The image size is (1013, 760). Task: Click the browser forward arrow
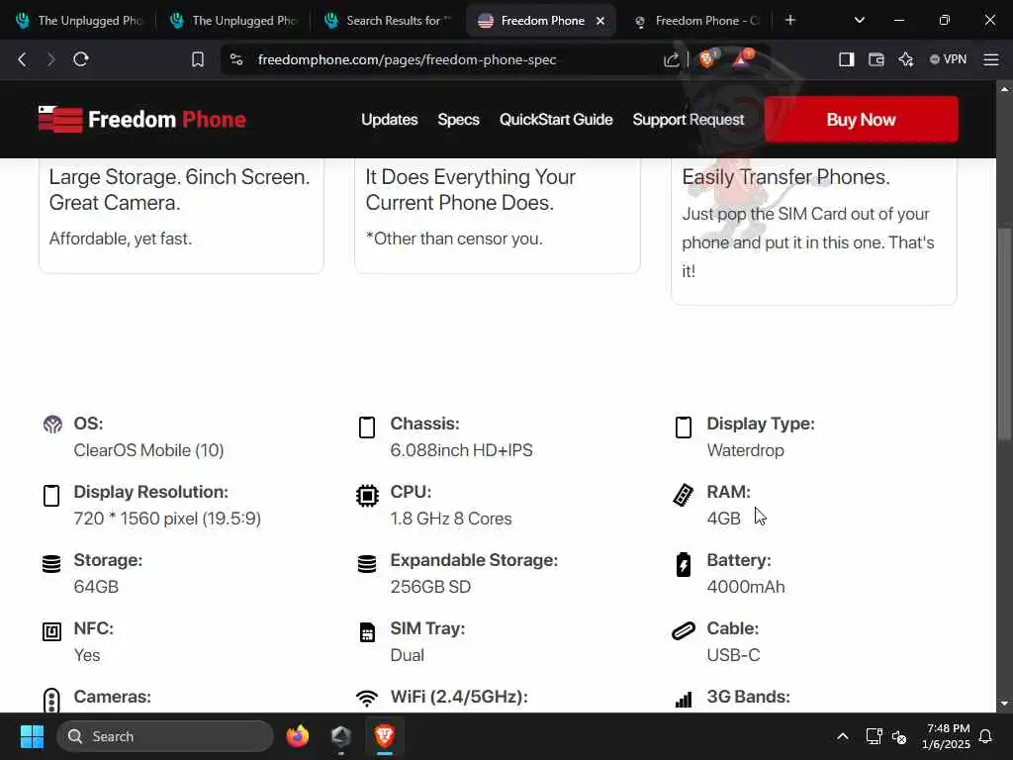(x=51, y=59)
